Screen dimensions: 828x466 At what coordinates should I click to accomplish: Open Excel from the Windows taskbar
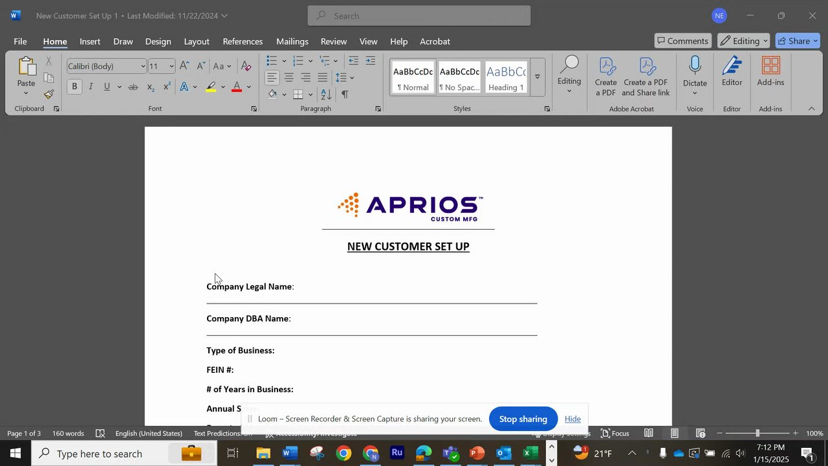tap(530, 453)
